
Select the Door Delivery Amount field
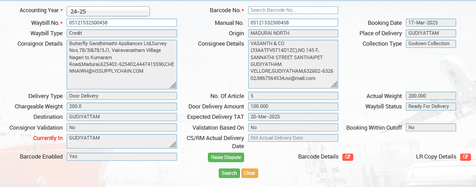pyautogui.click(x=293, y=107)
